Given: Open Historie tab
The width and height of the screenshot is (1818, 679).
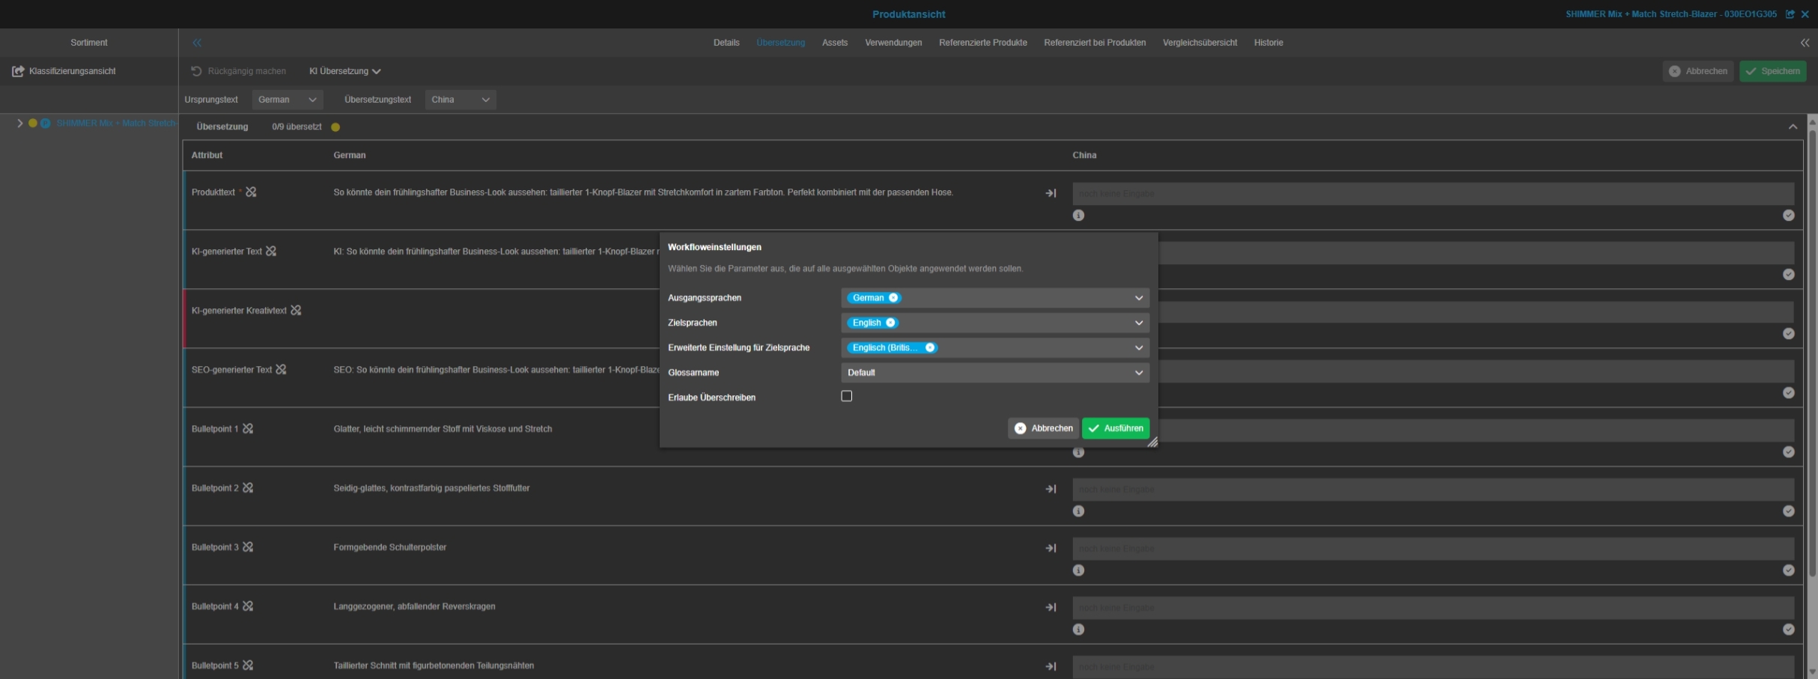Looking at the screenshot, I should tap(1268, 43).
